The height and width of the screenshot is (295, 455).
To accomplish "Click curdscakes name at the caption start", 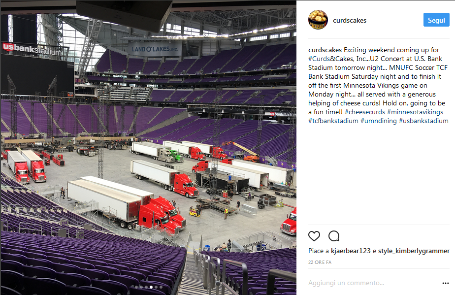I will point(325,50).
